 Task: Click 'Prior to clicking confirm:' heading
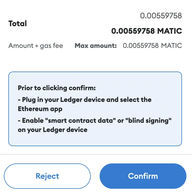(x=57, y=88)
